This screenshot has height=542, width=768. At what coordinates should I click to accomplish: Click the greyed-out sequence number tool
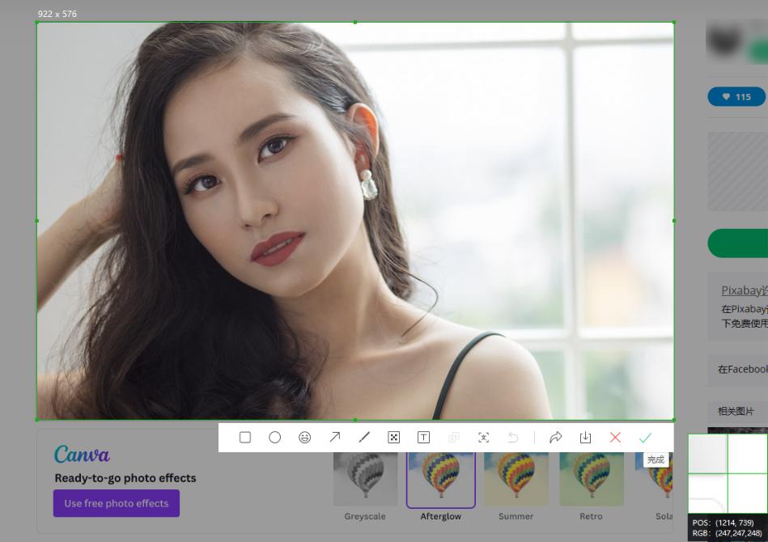pos(453,437)
